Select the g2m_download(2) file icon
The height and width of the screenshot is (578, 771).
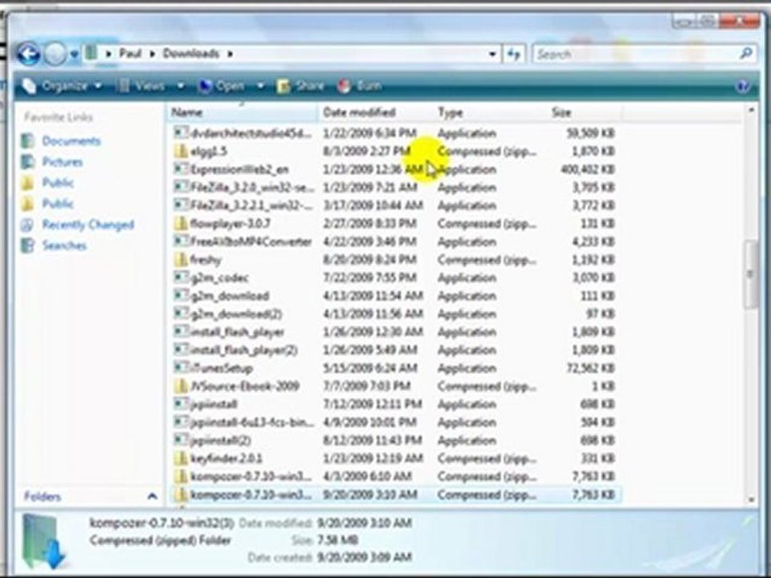181,314
